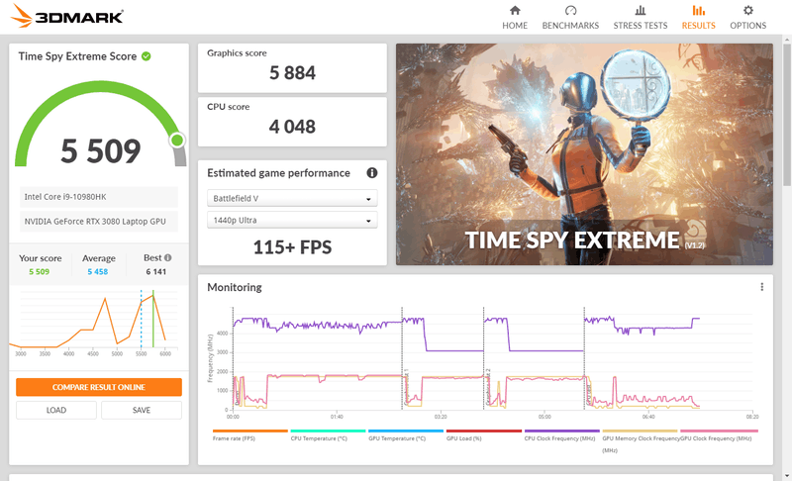Screen dimensions: 792x481
Task: Click the dashed blue average line in distribution chart
Action: coord(141,319)
